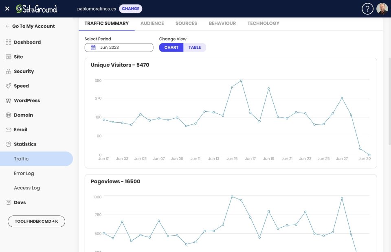
Task: Collapse the Statistics sidebar section
Action: click(x=24, y=144)
